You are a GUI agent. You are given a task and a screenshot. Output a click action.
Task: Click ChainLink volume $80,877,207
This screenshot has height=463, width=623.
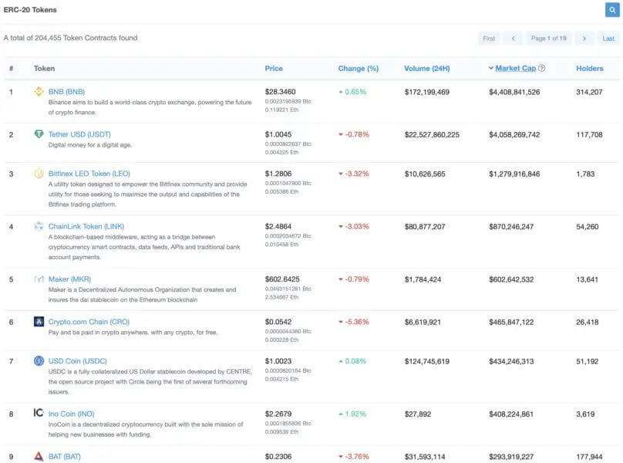(425, 227)
